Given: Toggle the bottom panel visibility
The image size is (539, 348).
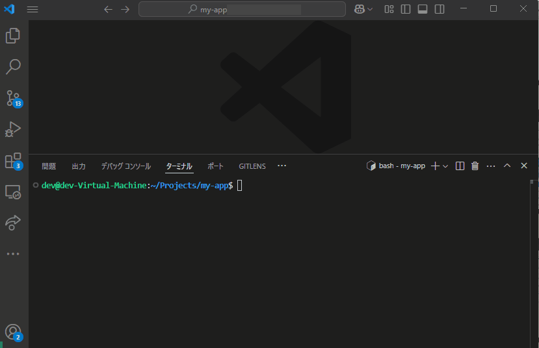Looking at the screenshot, I should tap(423, 9).
